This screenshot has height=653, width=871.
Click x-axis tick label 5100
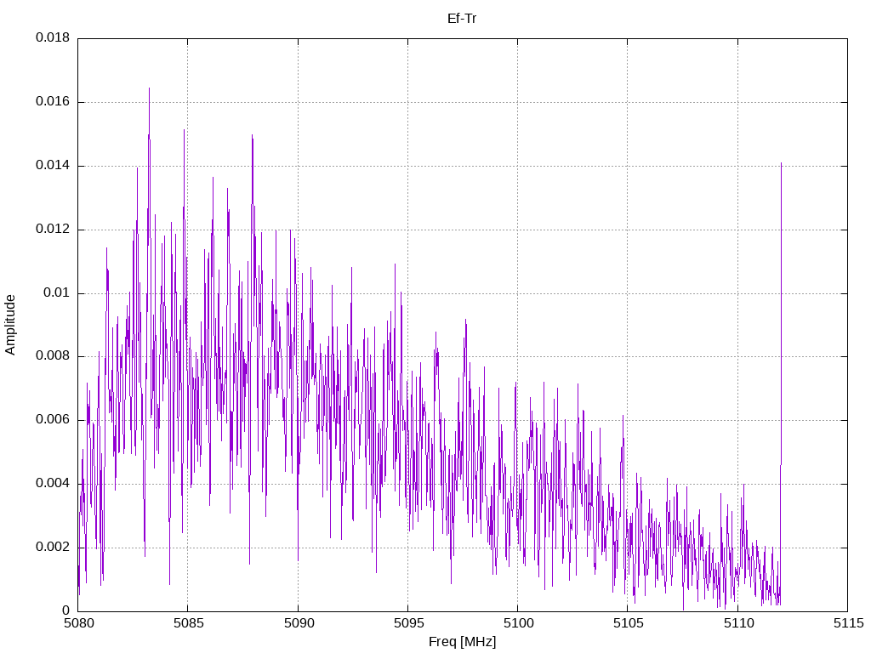518,623
